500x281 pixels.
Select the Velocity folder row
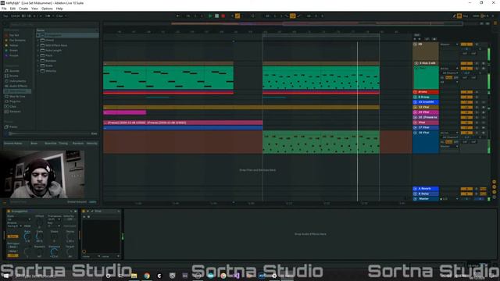coord(67,71)
